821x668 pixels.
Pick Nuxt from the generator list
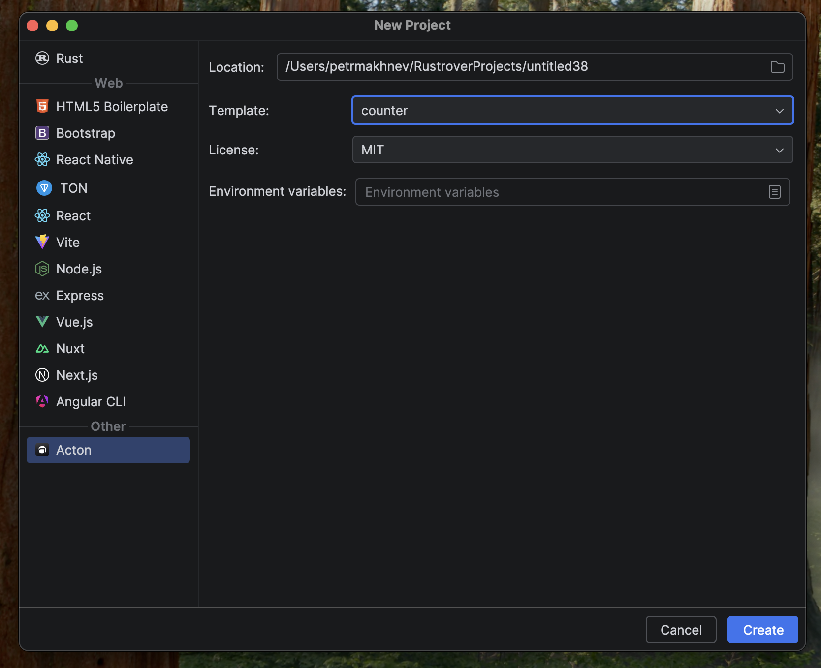click(70, 349)
